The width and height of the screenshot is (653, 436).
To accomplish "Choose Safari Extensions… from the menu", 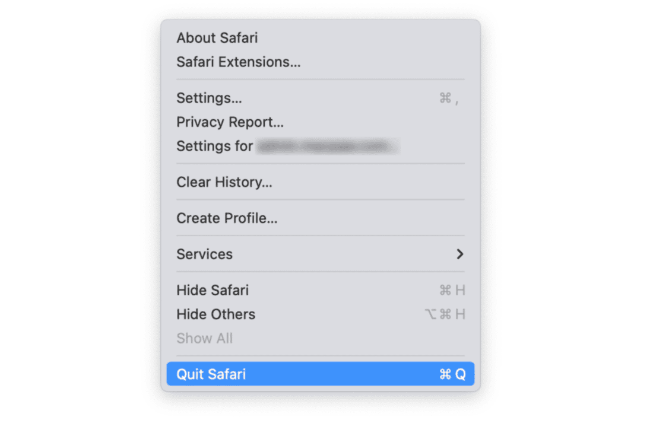I will pos(238,62).
